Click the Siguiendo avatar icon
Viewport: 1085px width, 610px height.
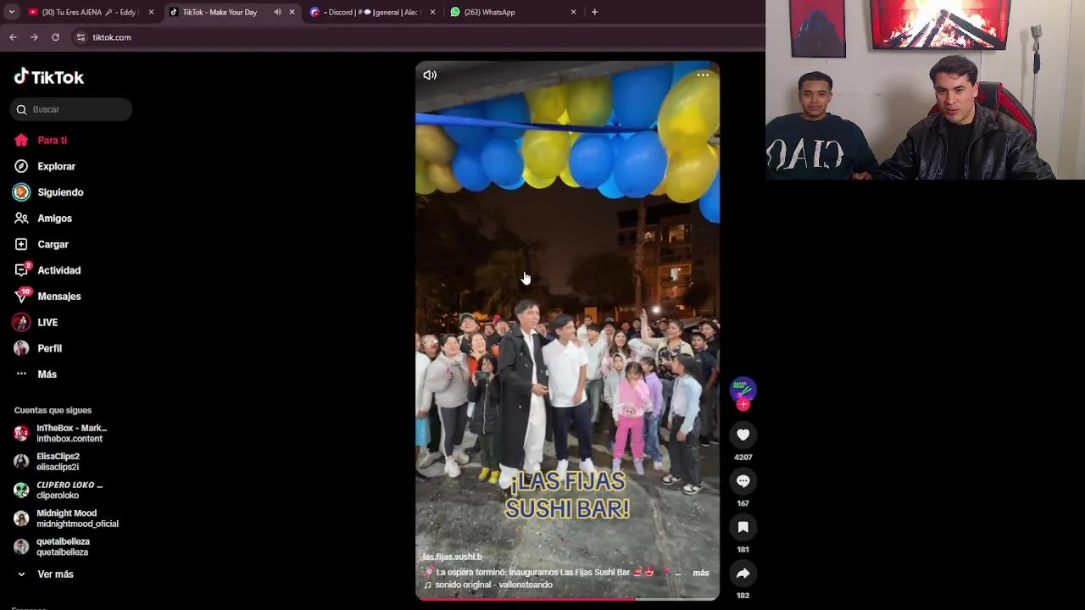21,192
